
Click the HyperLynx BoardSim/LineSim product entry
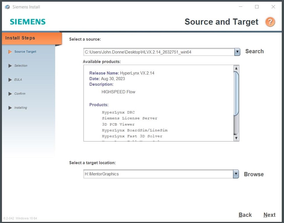[x=135, y=130]
